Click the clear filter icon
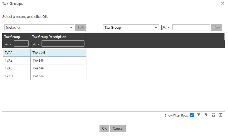Viewport: 228px width, 138px height. pyautogui.click(x=206, y=115)
